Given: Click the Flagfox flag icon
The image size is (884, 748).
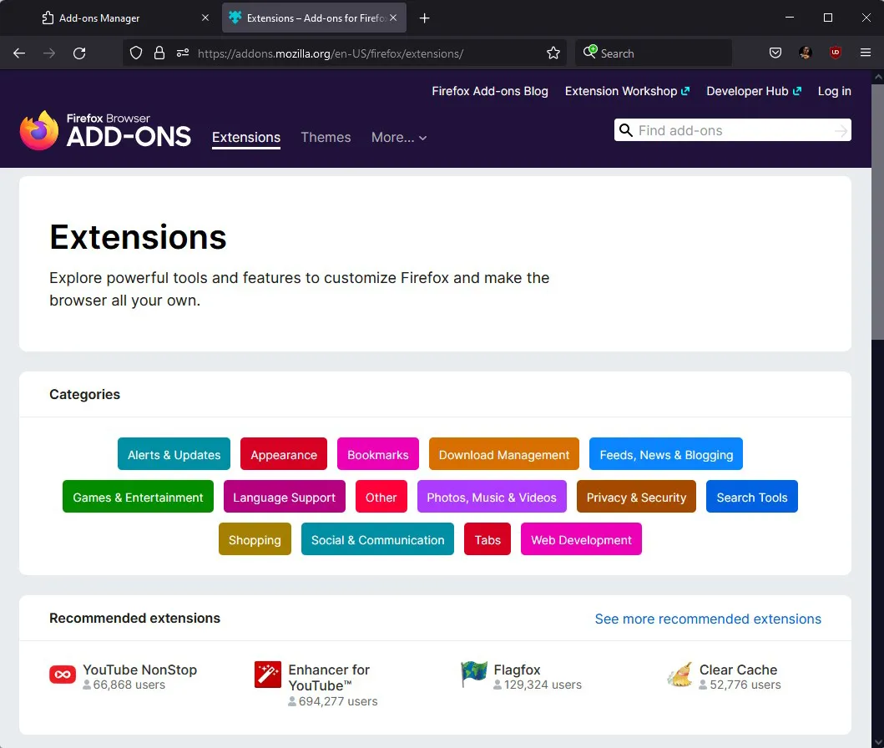Looking at the screenshot, I should click(473, 675).
